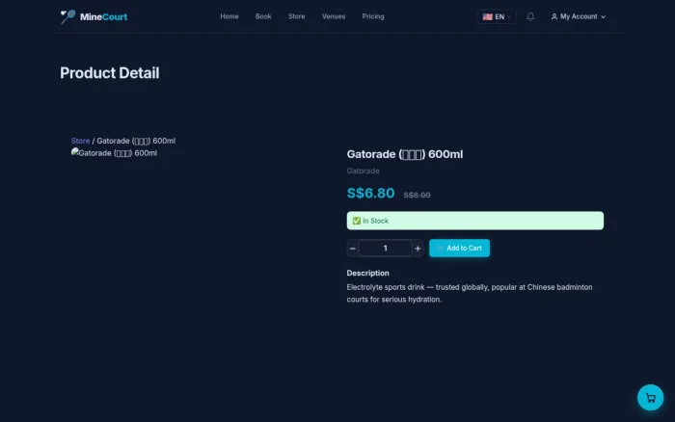
Task: Increase quantity with the plus button
Action: point(418,249)
